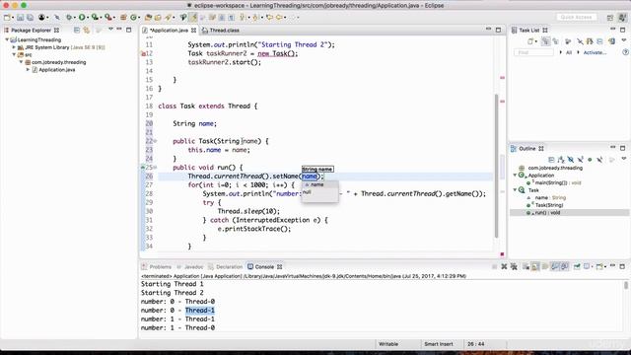631x355 pixels.
Task: Click Pin Console icon in Console toolbar
Action: [x=577, y=266]
